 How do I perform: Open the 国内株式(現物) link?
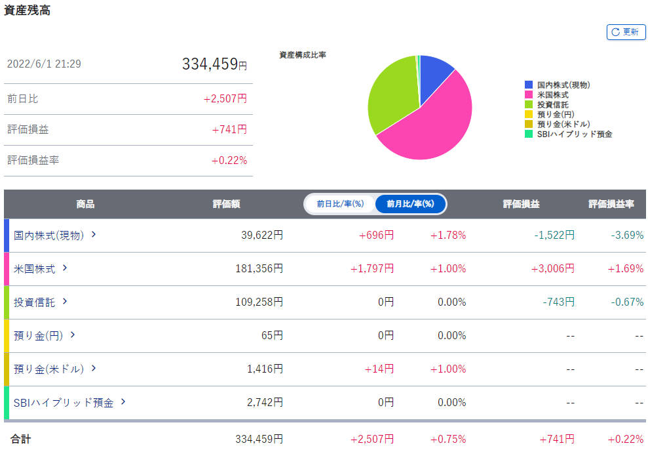point(48,235)
